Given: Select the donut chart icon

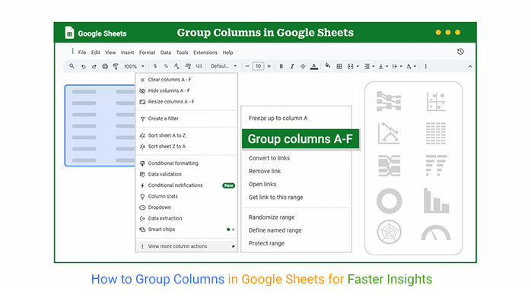Looking at the screenshot, I should (x=389, y=200).
